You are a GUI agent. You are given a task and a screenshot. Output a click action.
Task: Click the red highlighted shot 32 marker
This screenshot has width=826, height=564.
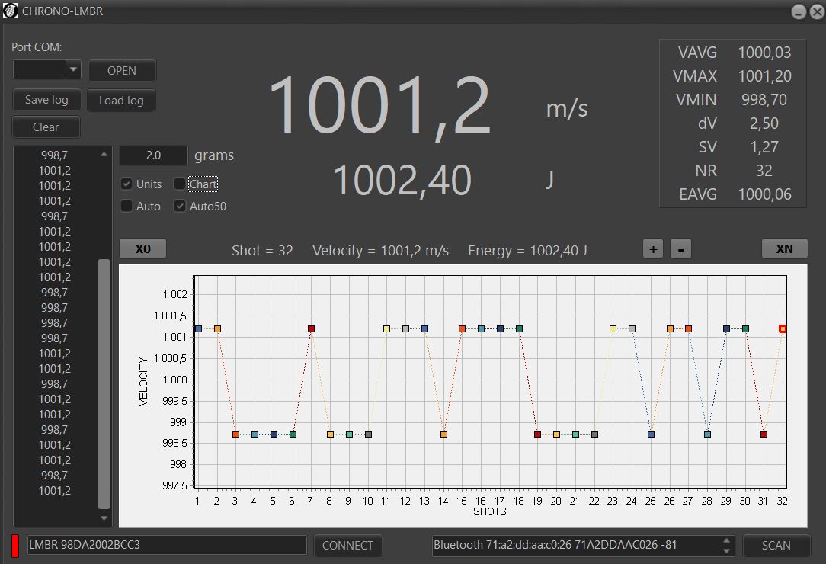click(783, 328)
